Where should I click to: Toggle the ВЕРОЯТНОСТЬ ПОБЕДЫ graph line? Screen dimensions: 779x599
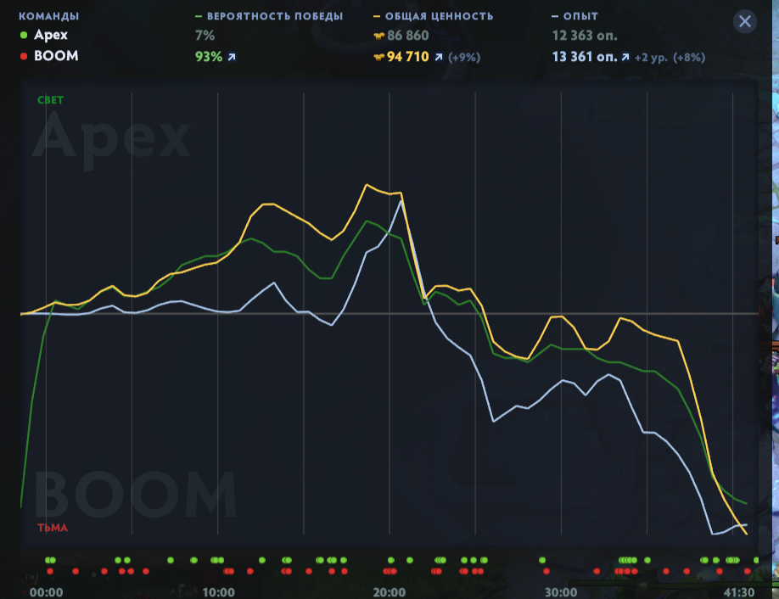point(269,16)
